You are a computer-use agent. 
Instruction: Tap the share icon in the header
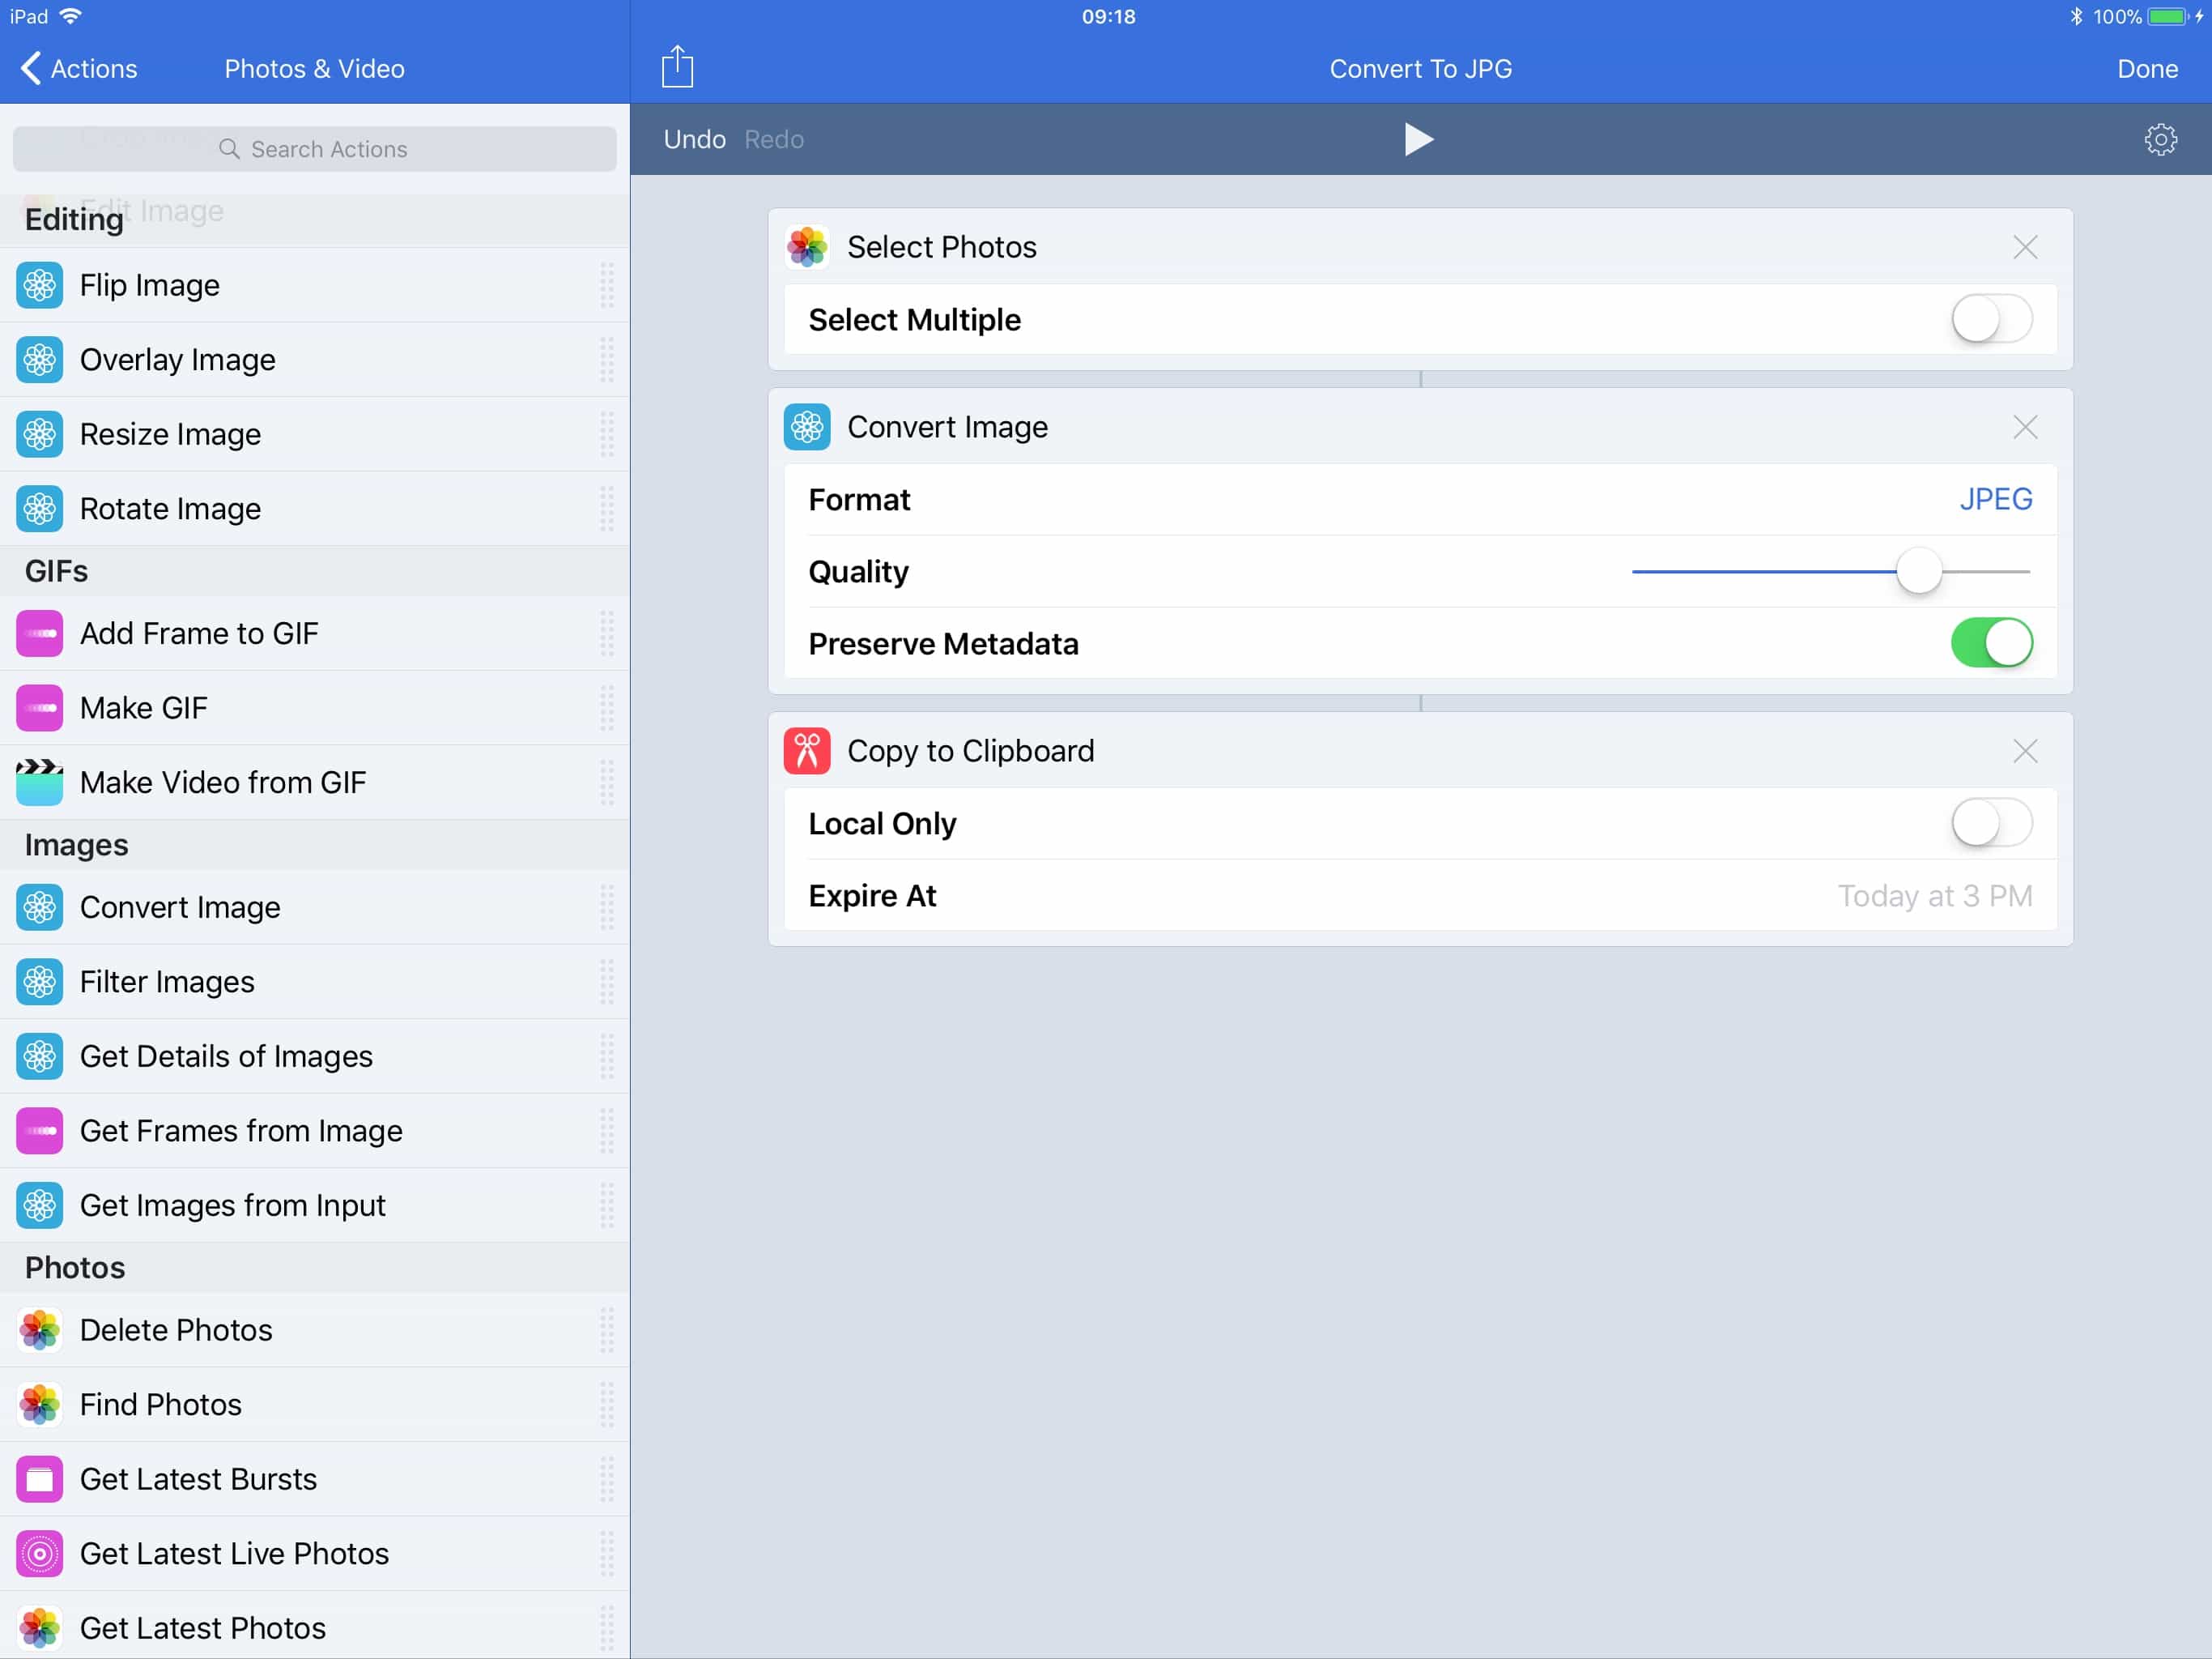pos(677,68)
